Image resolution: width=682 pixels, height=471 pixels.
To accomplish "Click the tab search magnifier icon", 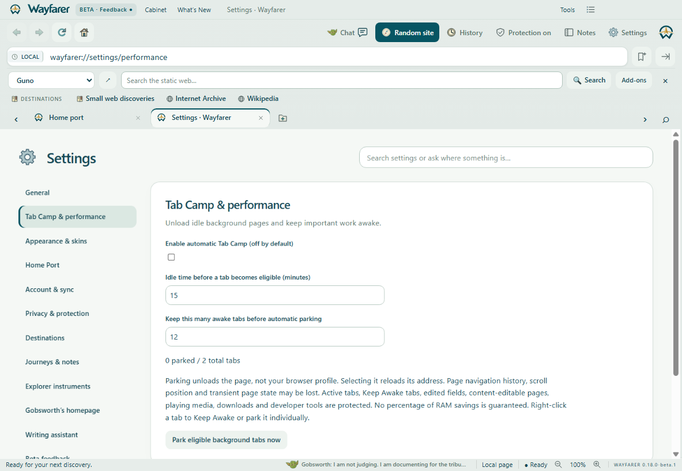I will point(665,119).
